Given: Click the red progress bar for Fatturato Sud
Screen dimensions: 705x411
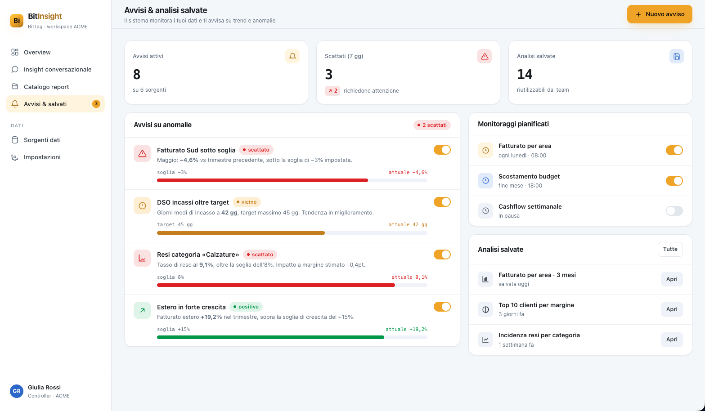Looking at the screenshot, I should [292, 180].
